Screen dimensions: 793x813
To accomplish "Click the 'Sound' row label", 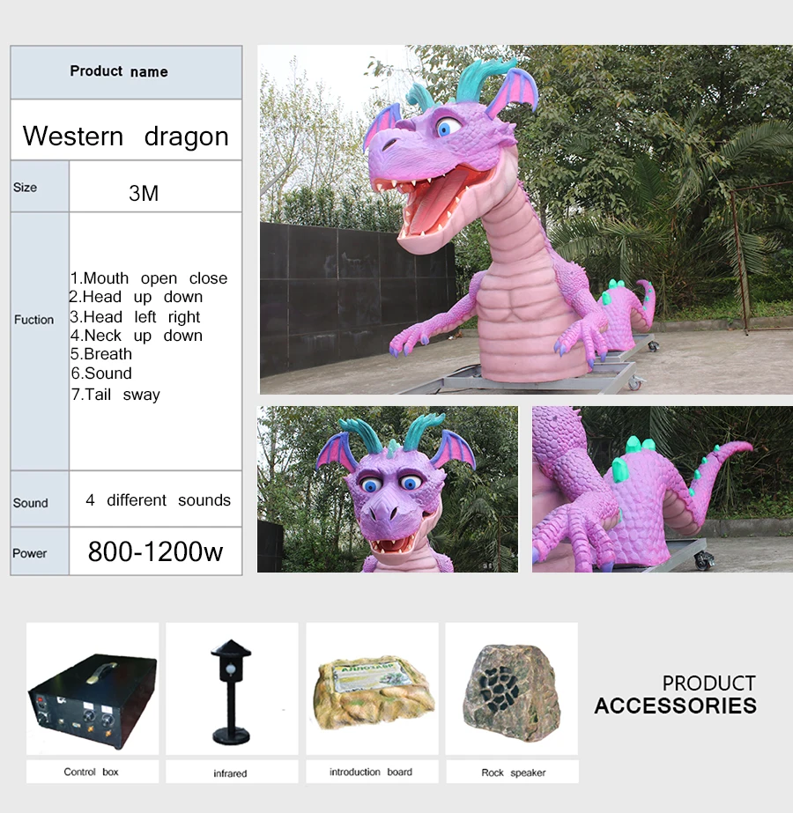I will tap(31, 503).
